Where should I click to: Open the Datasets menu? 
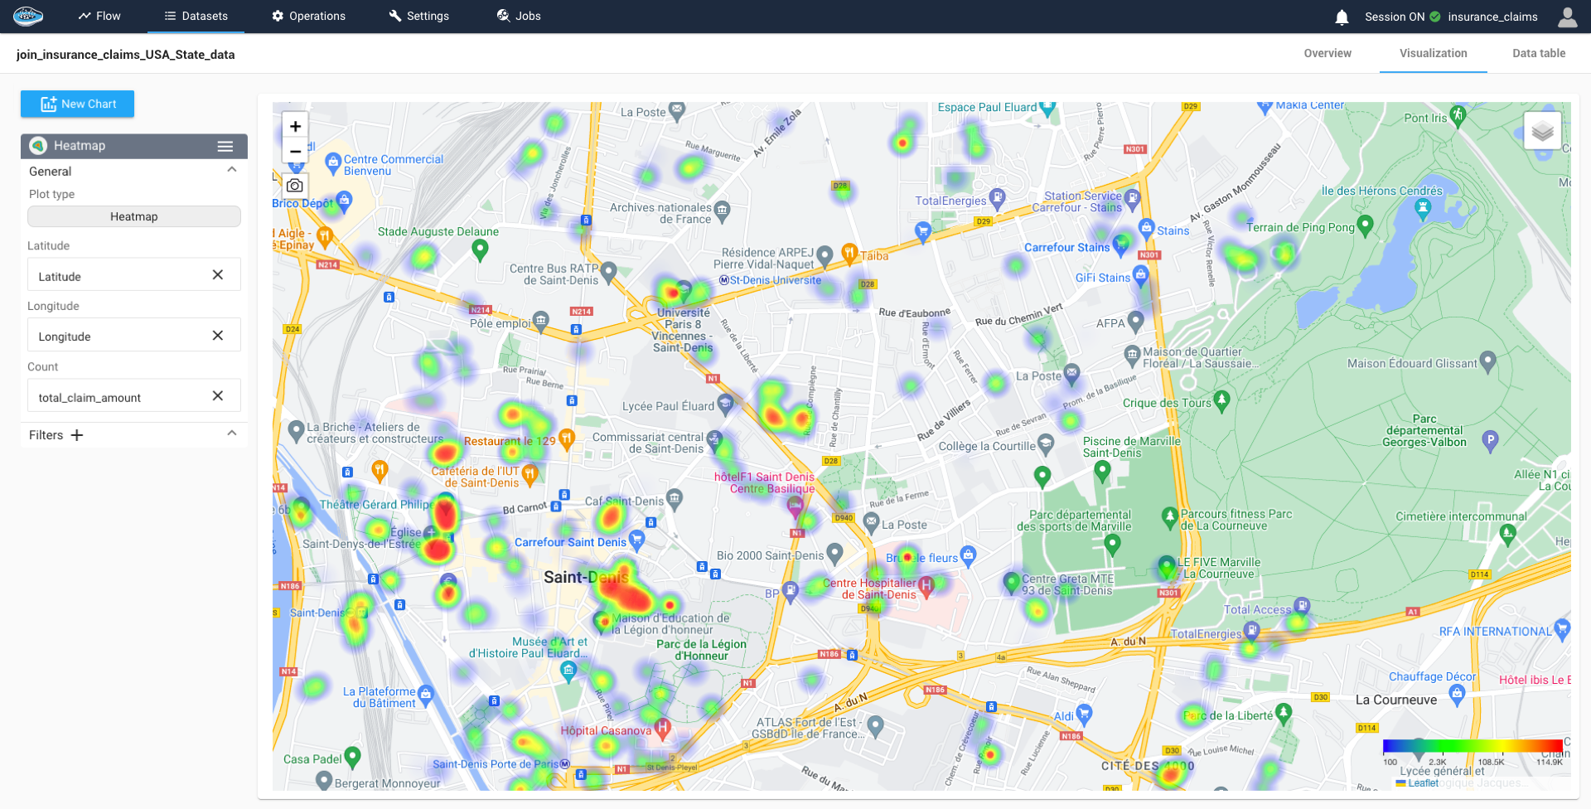pos(196,16)
